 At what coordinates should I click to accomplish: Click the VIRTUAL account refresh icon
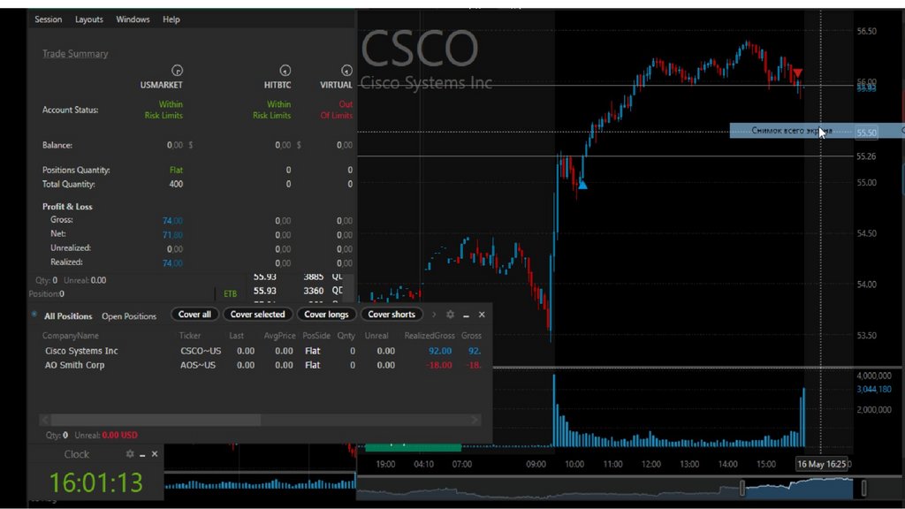tap(346, 71)
